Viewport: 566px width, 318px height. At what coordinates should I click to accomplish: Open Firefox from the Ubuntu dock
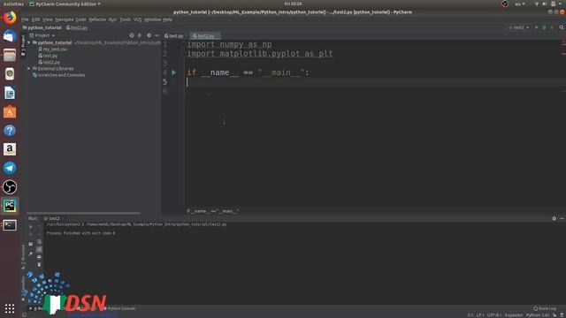(x=10, y=18)
